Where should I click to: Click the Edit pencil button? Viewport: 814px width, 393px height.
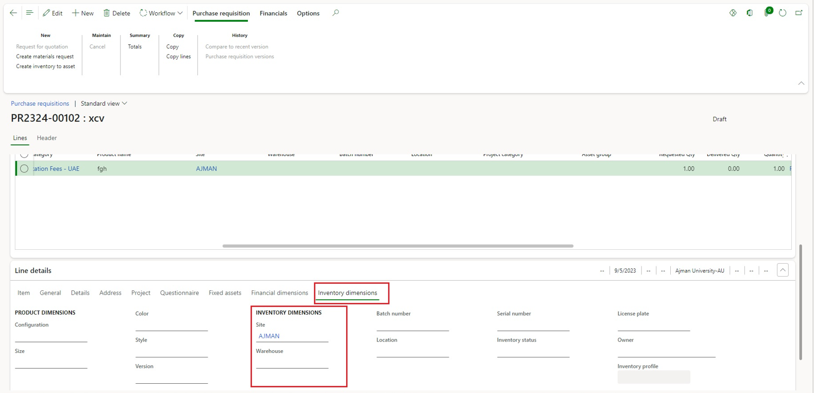[53, 13]
